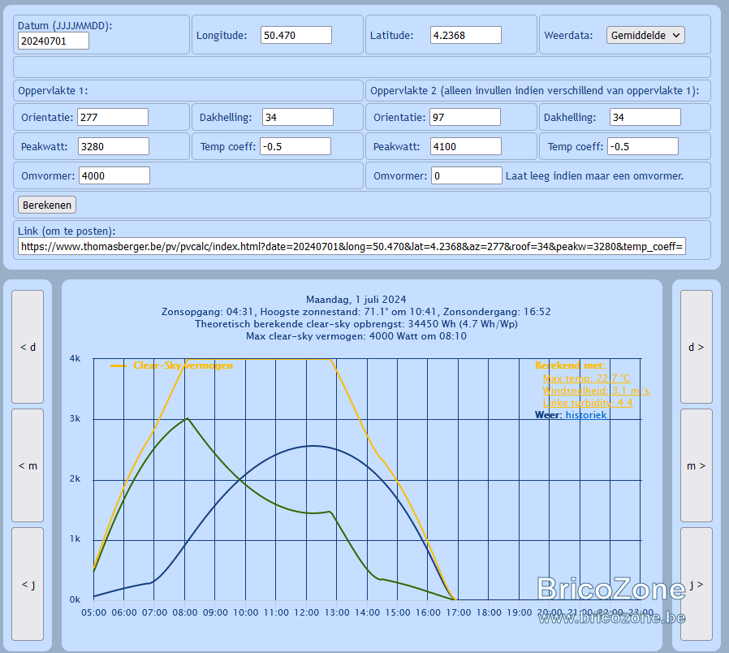Select the Datum input field
Screen dimensions: 729x653
(x=54, y=41)
